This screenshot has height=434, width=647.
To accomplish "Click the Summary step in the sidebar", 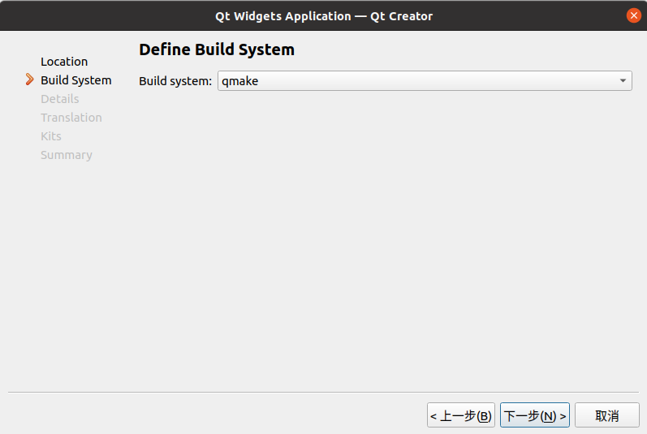I will (x=67, y=155).
